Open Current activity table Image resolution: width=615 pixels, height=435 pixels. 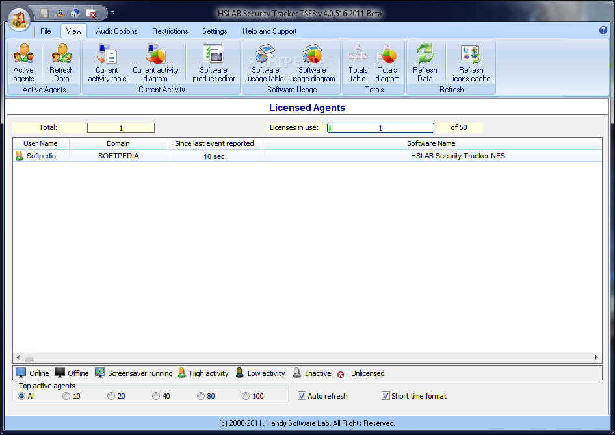[107, 63]
